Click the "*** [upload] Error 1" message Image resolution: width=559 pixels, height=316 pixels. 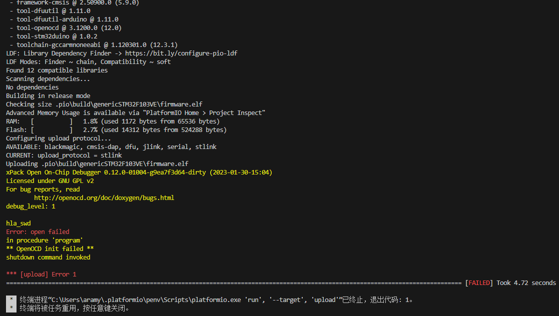point(41,274)
